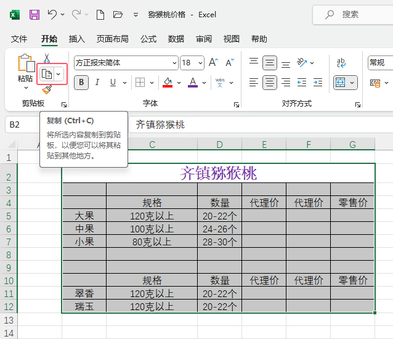Toggle bold formatting
Image resolution: width=393 pixels, height=339 pixels.
(x=81, y=83)
